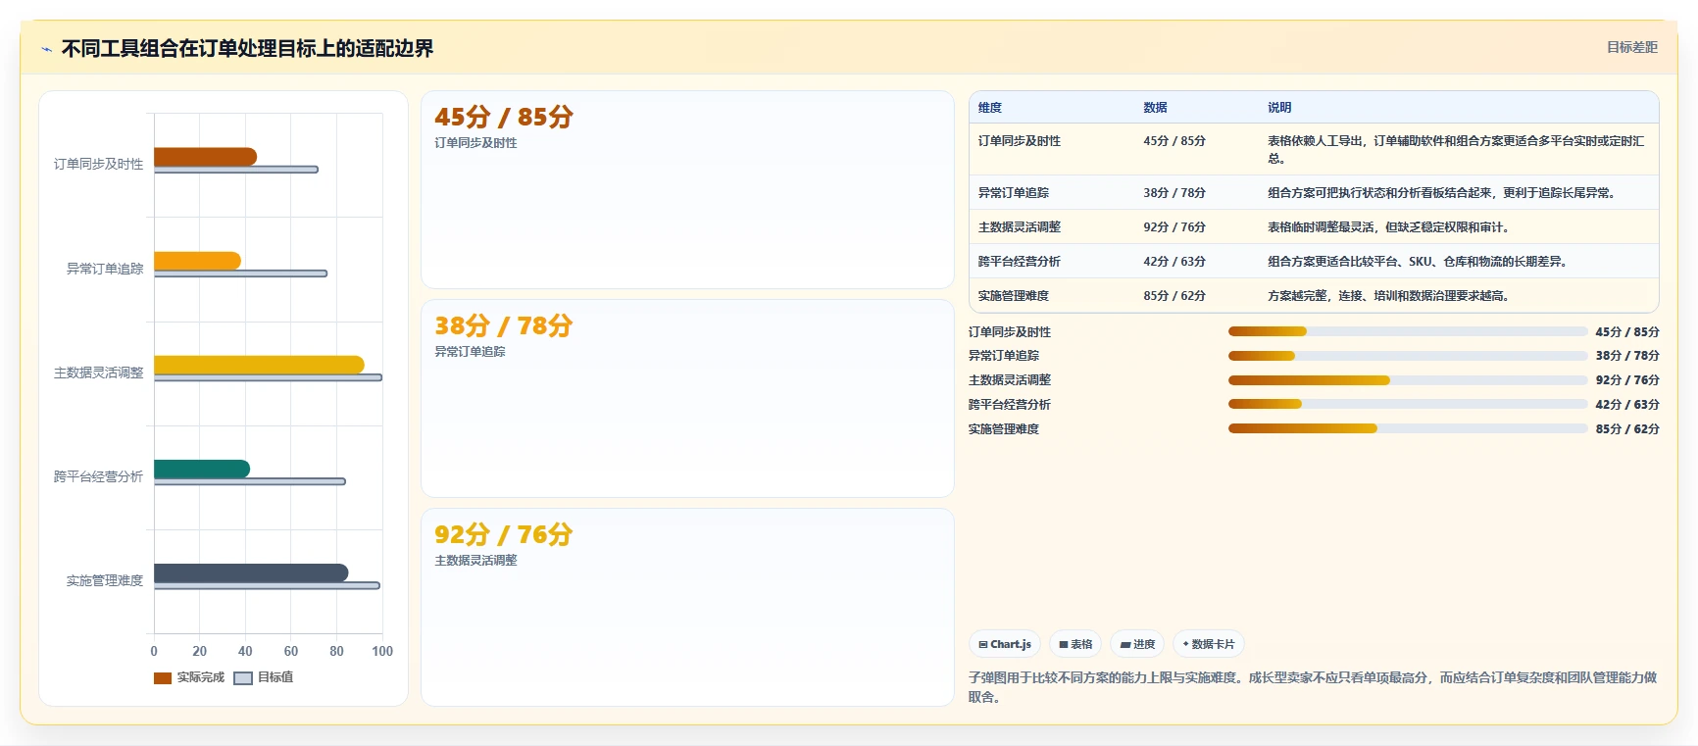Select table row 主数据灵活调整
This screenshot has width=1698, height=746.
(1314, 227)
